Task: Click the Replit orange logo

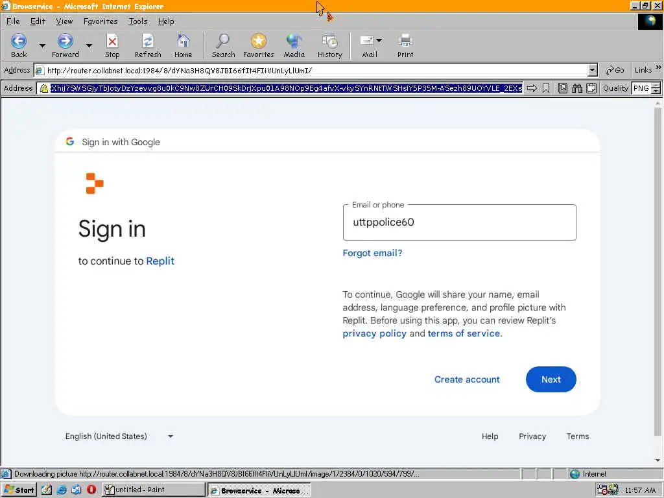Action: tap(95, 184)
